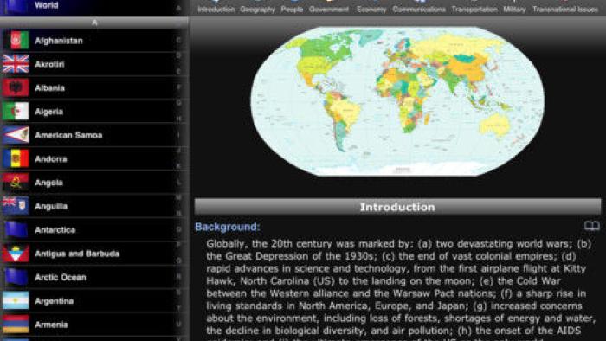Viewport: 606px width, 341px height.
Task: Select the Arctic Ocean entry
Action: tap(94, 277)
